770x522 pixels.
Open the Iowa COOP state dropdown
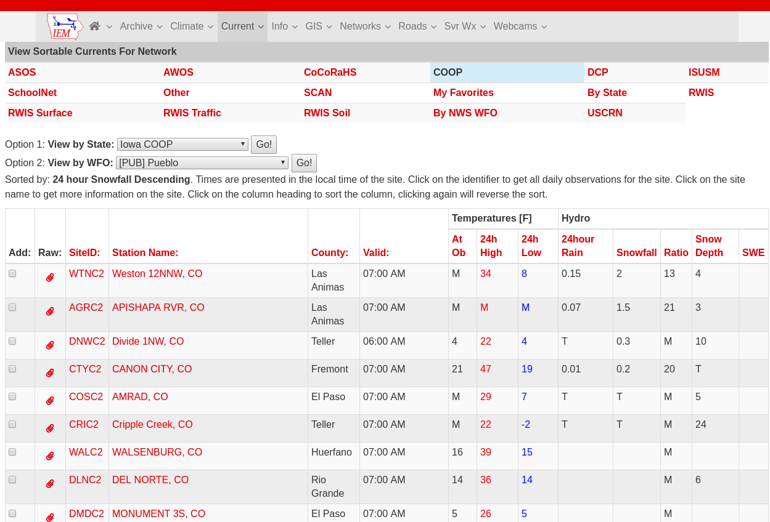pyautogui.click(x=182, y=145)
